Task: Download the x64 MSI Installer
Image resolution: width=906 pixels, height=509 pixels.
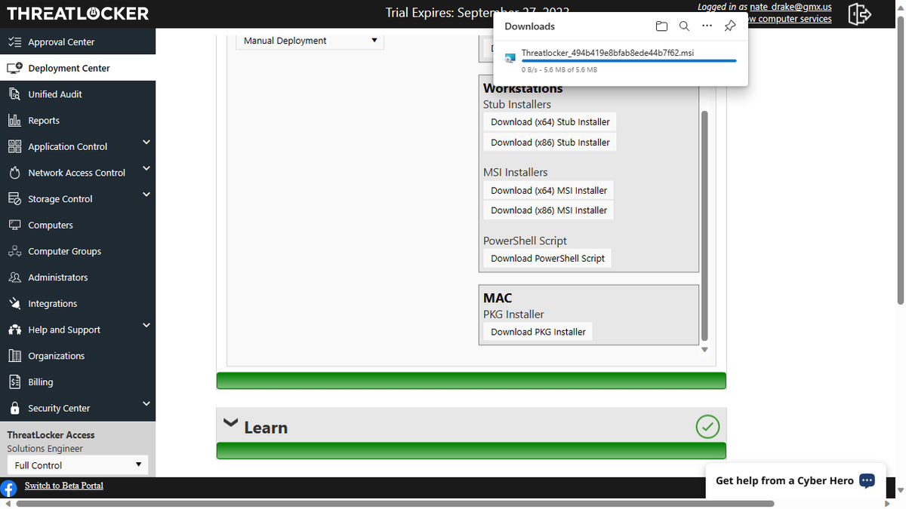Action: pos(549,190)
